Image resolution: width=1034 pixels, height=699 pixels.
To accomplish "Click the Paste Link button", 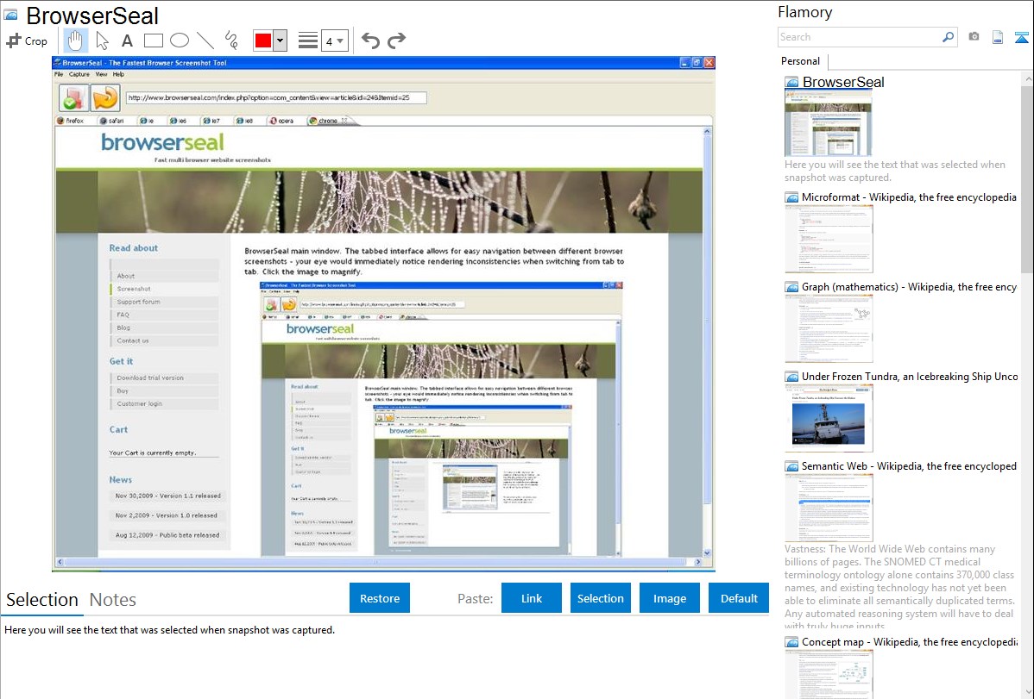I will 532,598.
